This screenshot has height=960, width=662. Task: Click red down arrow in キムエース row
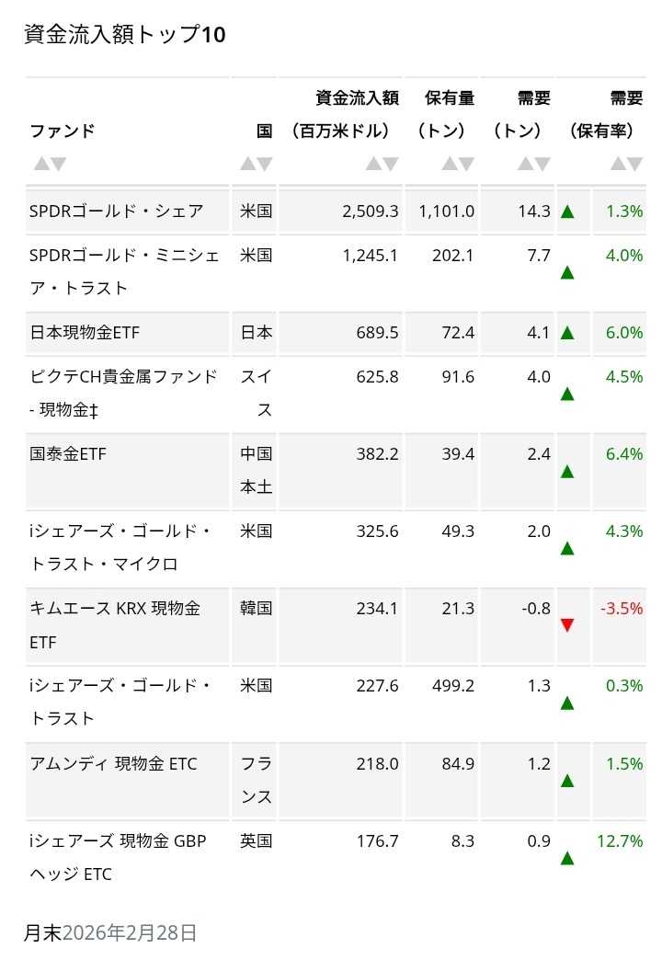567,625
